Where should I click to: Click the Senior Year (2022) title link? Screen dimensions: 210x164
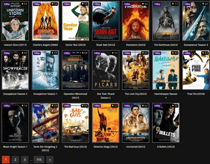(x=75, y=45)
